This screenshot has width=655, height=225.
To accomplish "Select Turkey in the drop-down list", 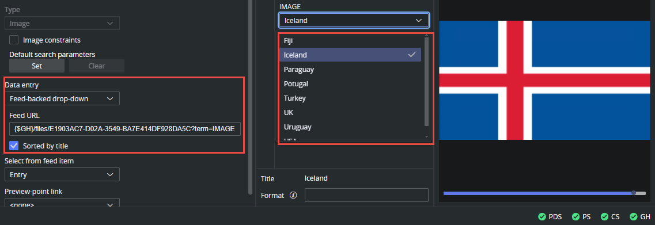I will click(350, 98).
